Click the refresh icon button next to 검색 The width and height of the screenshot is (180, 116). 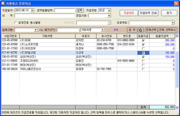[140, 30]
